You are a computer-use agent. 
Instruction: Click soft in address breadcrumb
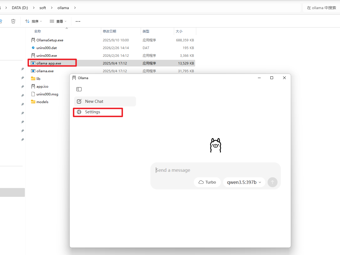click(x=43, y=8)
